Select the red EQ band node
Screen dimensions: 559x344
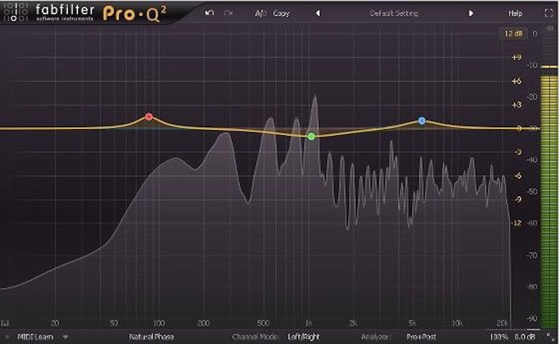149,117
